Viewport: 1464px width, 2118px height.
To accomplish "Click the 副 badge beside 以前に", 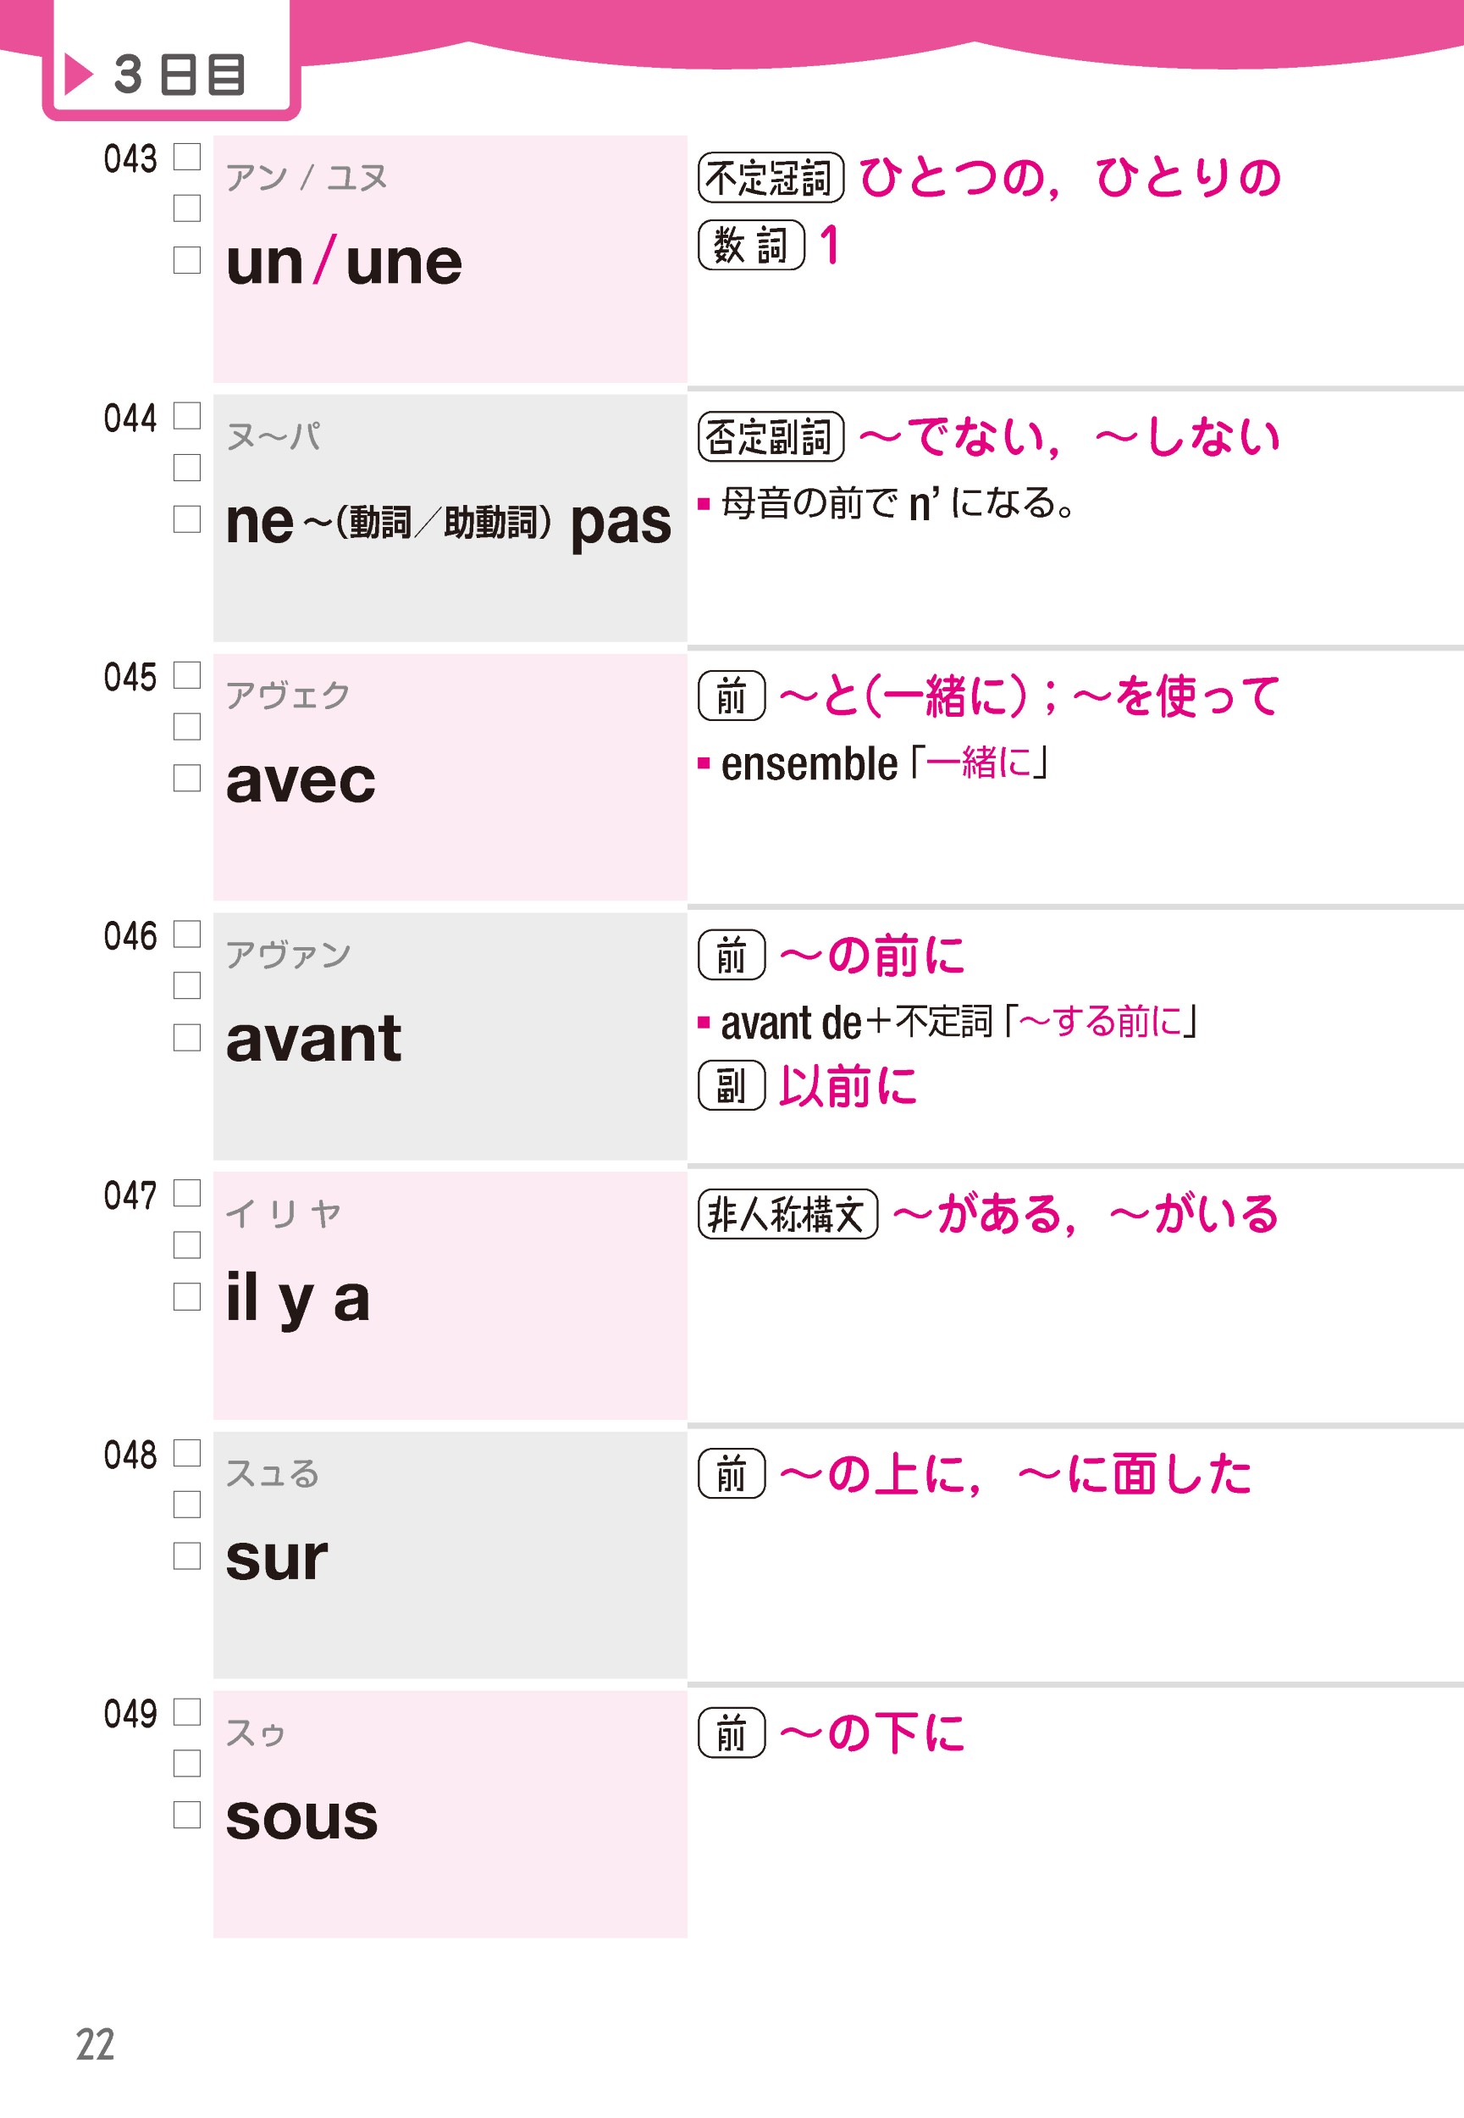I will click(x=731, y=1085).
